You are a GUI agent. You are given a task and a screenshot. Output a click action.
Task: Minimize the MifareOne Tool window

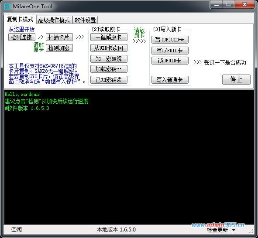[x=217, y=5]
